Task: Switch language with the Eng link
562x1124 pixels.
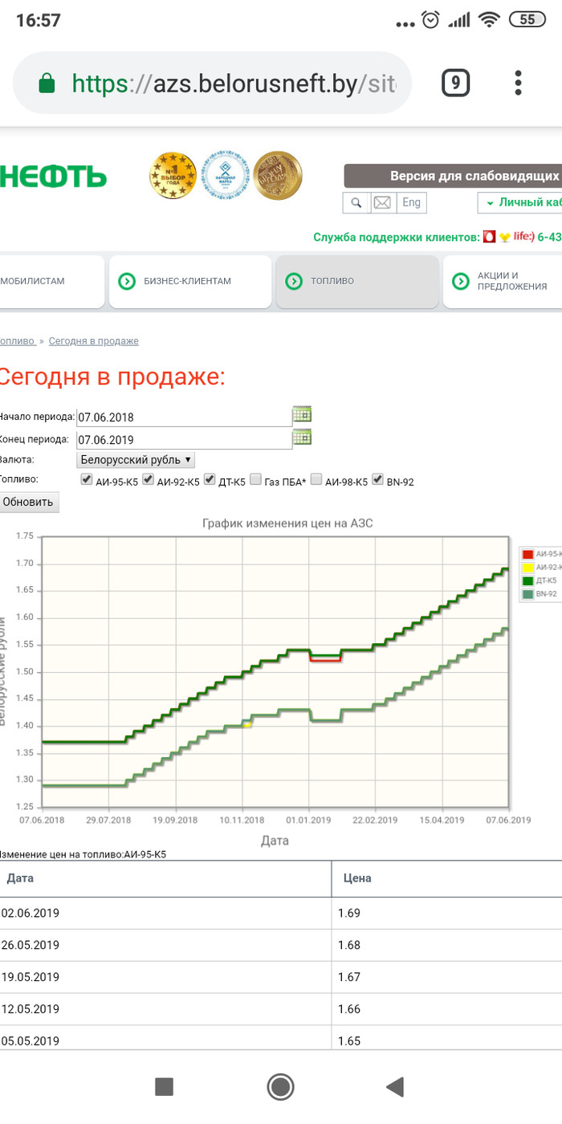Action: pyautogui.click(x=411, y=202)
